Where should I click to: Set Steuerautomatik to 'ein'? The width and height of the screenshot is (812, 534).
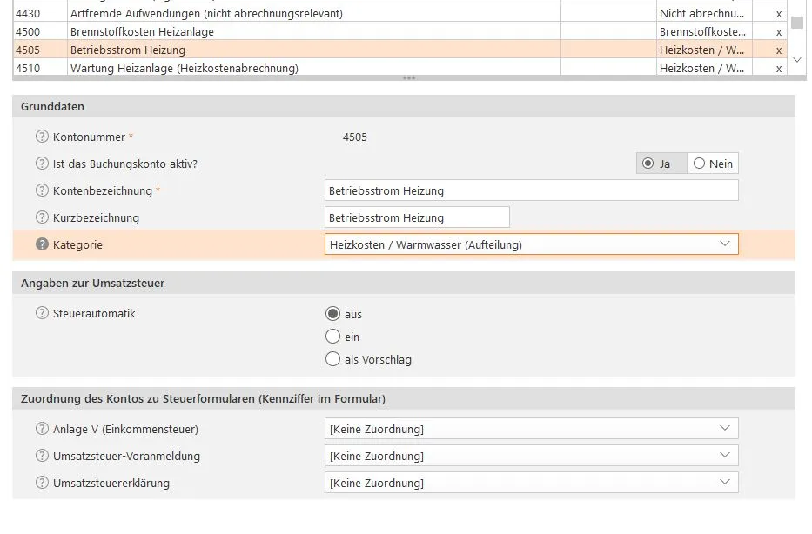pos(332,337)
